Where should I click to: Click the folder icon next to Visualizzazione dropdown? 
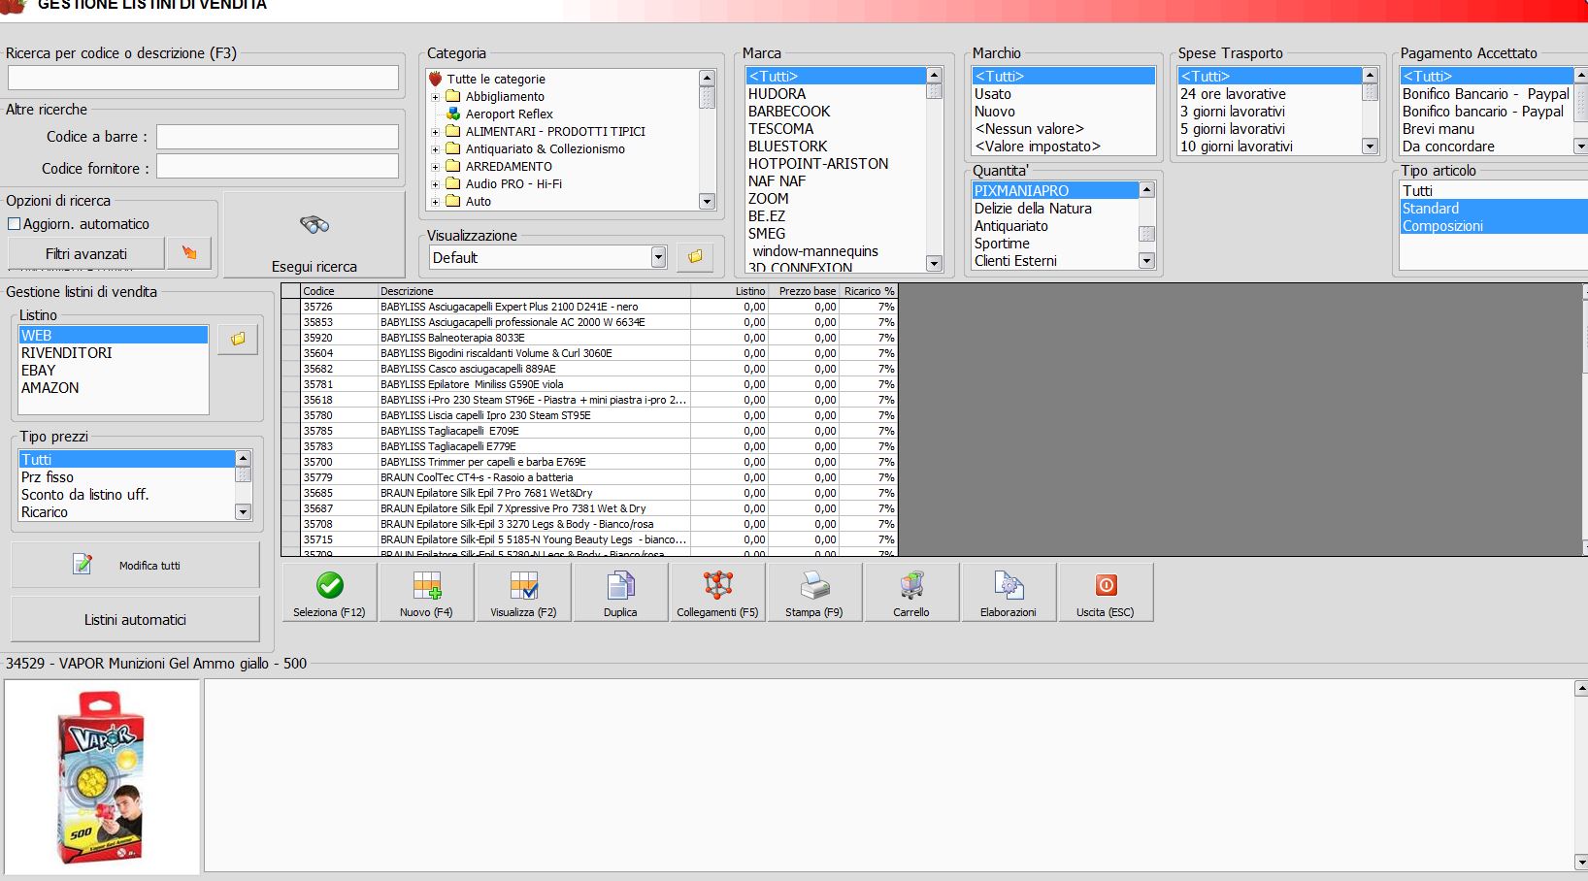(x=695, y=257)
